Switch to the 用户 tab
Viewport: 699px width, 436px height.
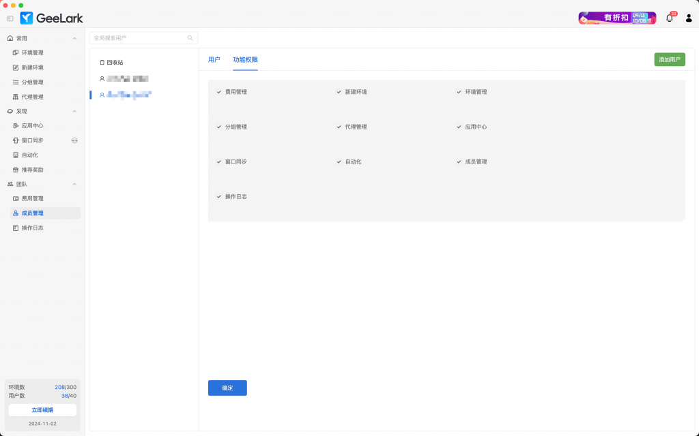pos(214,60)
